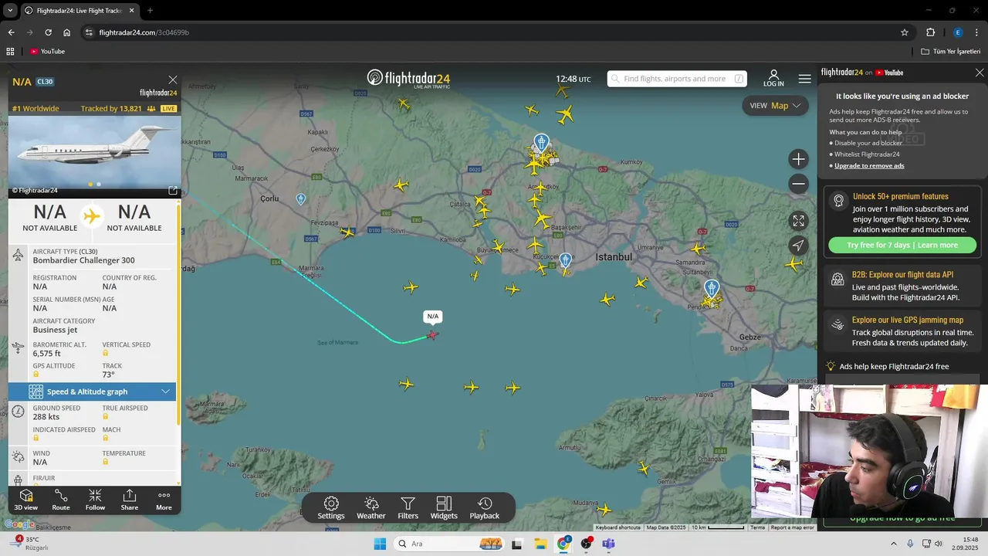Open Chrome from the taskbar

point(563,544)
